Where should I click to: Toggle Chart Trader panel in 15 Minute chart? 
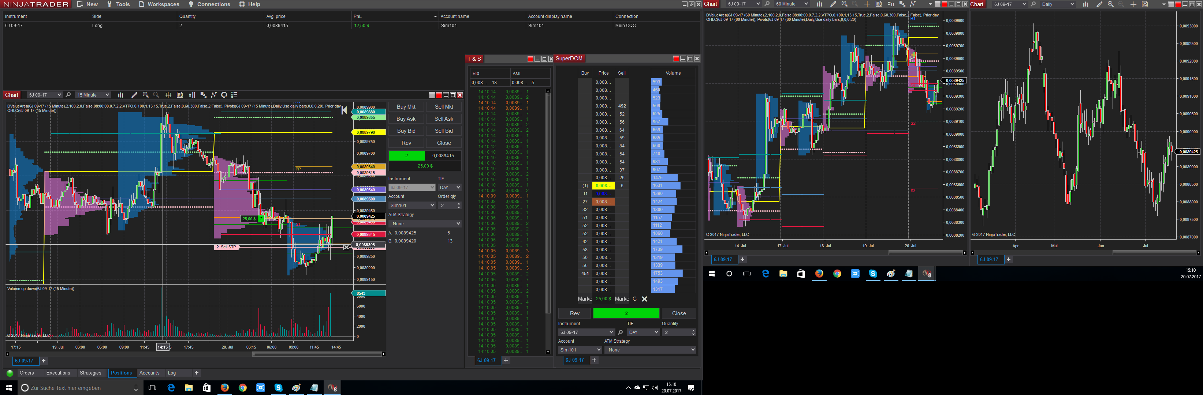pos(192,95)
